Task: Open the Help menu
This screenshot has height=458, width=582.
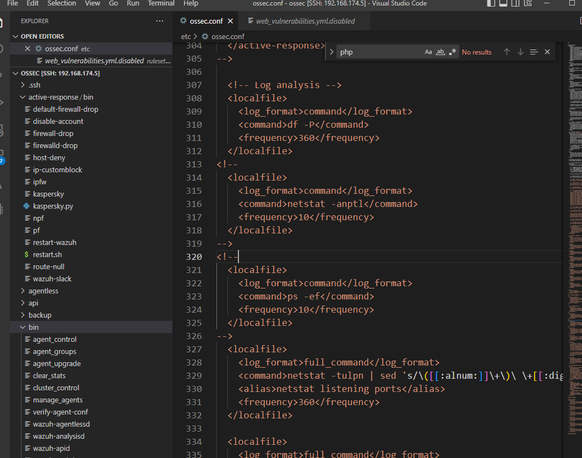Action: [x=191, y=3]
